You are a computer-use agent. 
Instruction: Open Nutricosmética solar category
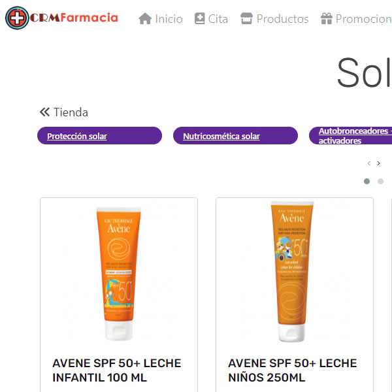click(235, 136)
